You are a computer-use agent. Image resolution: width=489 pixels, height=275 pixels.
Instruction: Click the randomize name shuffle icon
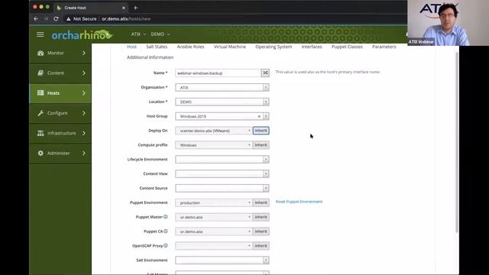click(x=265, y=73)
